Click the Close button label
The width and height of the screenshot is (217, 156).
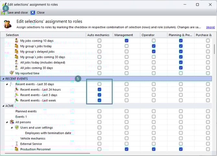(x=41, y=13)
